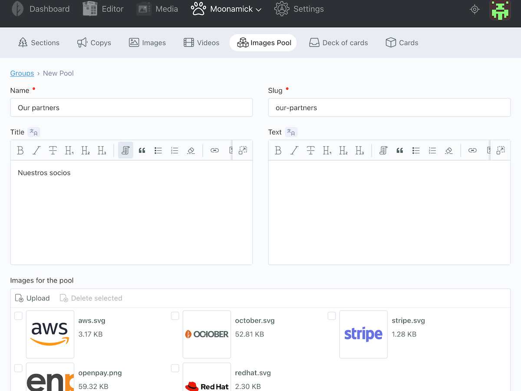Expand the Text editor to fullscreen
This screenshot has height=391, width=521.
(501, 150)
